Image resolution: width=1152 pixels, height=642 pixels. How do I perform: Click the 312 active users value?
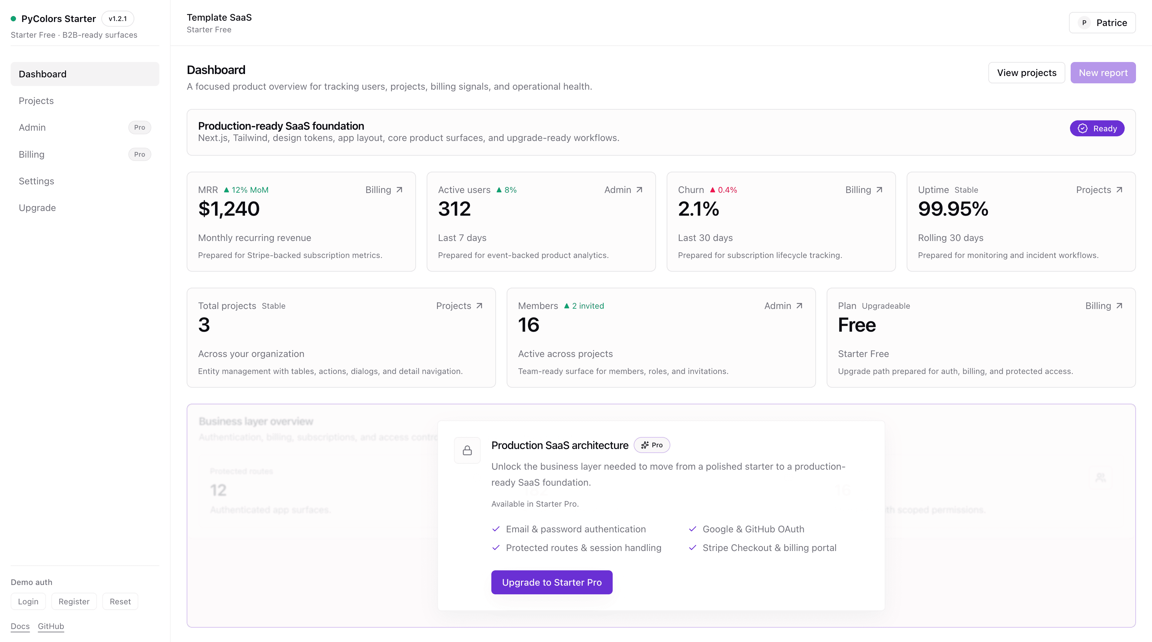point(454,209)
